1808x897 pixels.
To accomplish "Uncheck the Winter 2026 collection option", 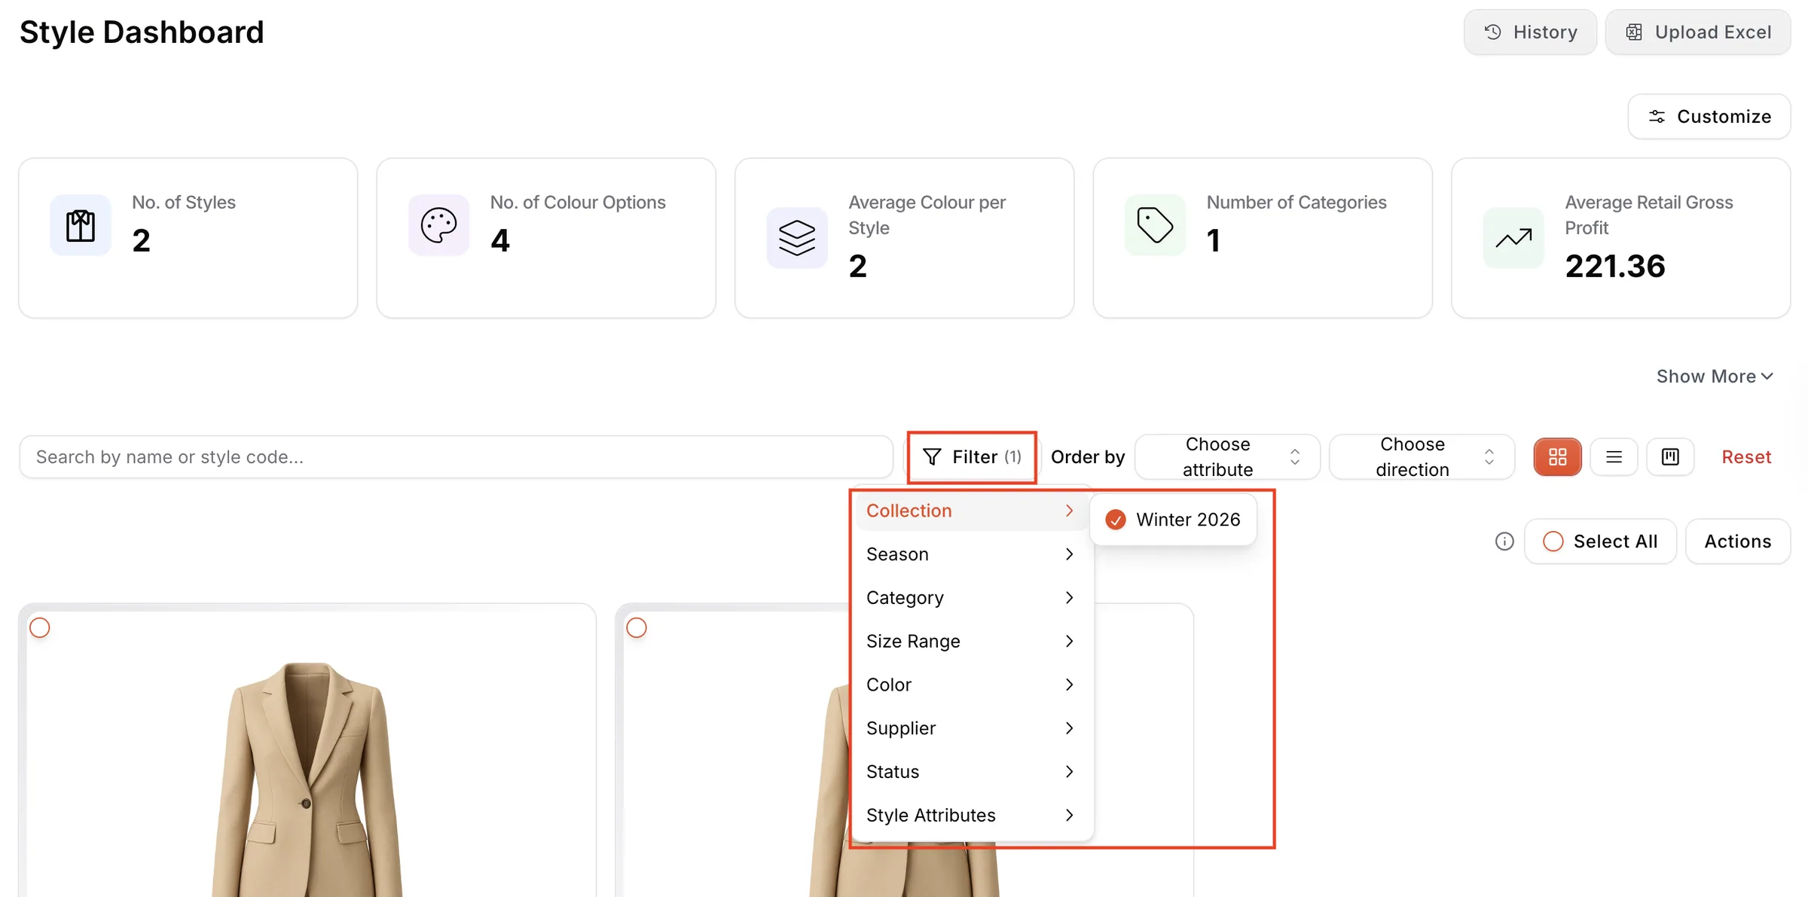I will (x=1173, y=520).
